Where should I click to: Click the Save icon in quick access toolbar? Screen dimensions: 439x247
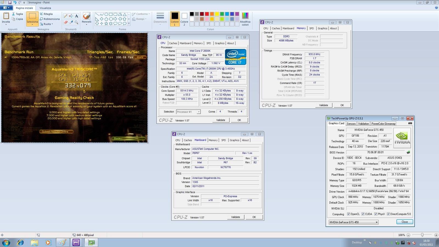10,2
